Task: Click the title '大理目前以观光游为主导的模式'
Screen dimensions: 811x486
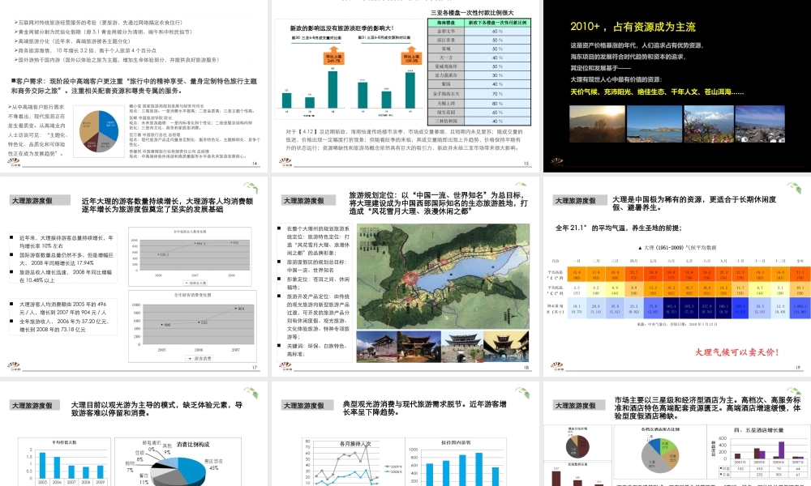Action: click(157, 408)
